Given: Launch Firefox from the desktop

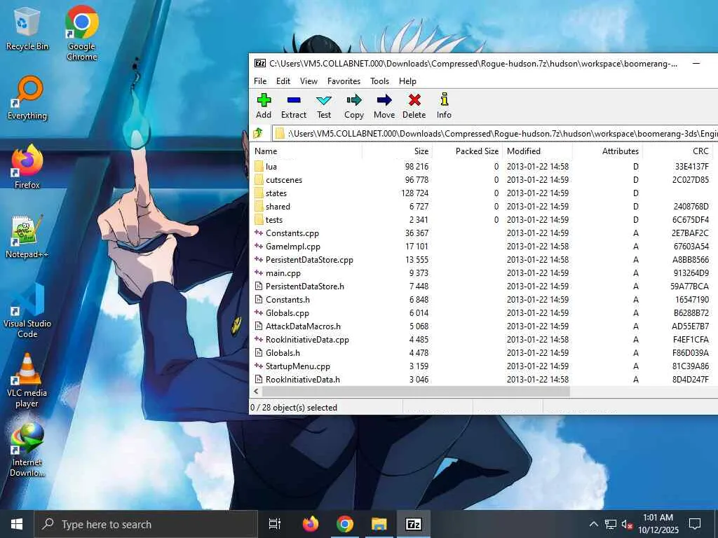Looking at the screenshot, I should [x=27, y=167].
